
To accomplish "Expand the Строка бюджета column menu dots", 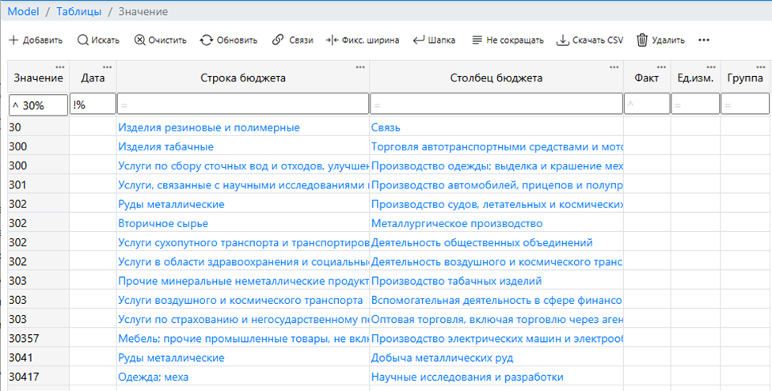I will pyautogui.click(x=360, y=66).
